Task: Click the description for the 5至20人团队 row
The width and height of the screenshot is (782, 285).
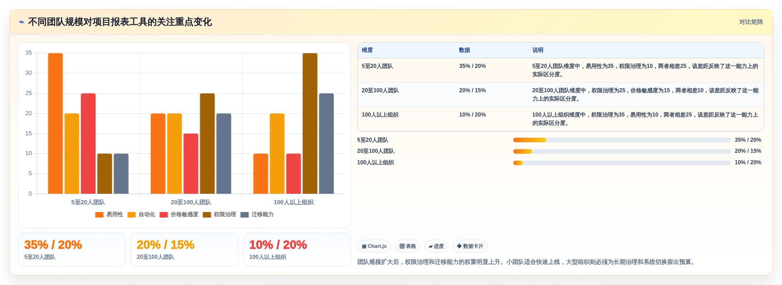Action: 645,70
